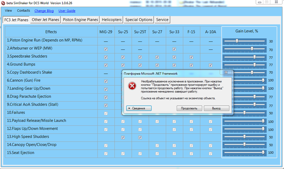Image resolution: width=284 pixels, height=169 pixels.
Task: Adjust Canopy Open/Close gain slider
Action: point(245,145)
